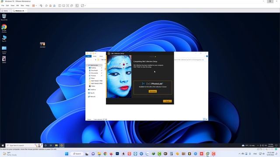280x157 pixels.
Task: Select the Control Panel desktop icon
Action: [x=4, y=50]
